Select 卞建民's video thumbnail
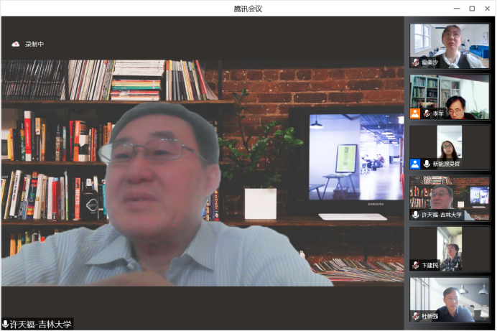497x331 pixels. tap(450, 246)
